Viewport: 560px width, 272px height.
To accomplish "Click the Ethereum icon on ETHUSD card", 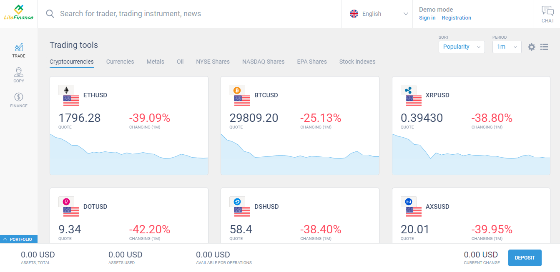I will [x=66, y=90].
